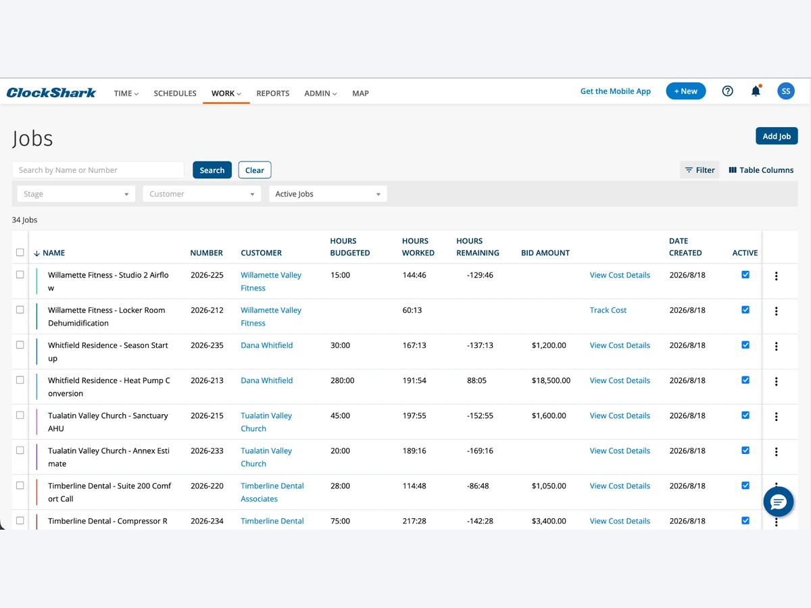Image resolution: width=811 pixels, height=608 pixels.
Task: Select all jobs with header checkbox
Action: (x=20, y=253)
